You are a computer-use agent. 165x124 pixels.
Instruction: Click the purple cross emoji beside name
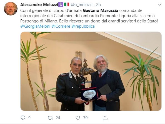point(61,4)
